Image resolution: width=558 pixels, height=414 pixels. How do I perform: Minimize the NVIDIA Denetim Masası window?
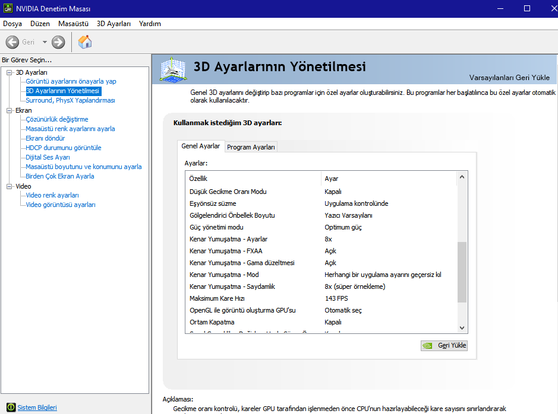500,8
